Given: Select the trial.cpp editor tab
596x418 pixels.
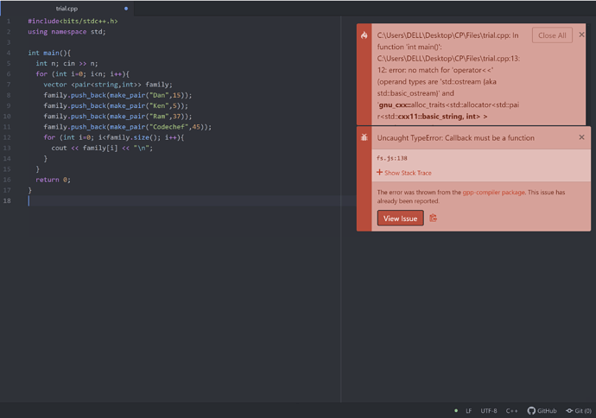Looking at the screenshot, I should (67, 9).
